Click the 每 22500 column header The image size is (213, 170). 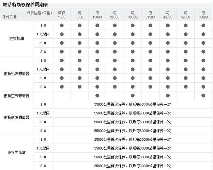(115, 15)
